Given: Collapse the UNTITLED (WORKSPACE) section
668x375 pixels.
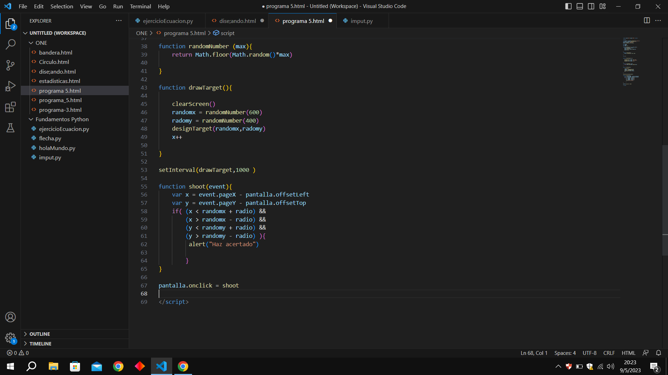Looking at the screenshot, I should point(75,33).
